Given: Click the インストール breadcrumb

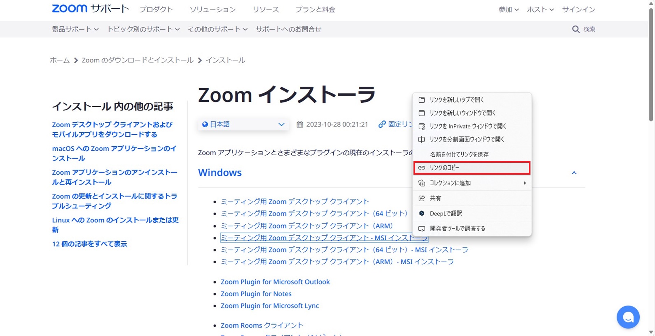Looking at the screenshot, I should tap(225, 60).
